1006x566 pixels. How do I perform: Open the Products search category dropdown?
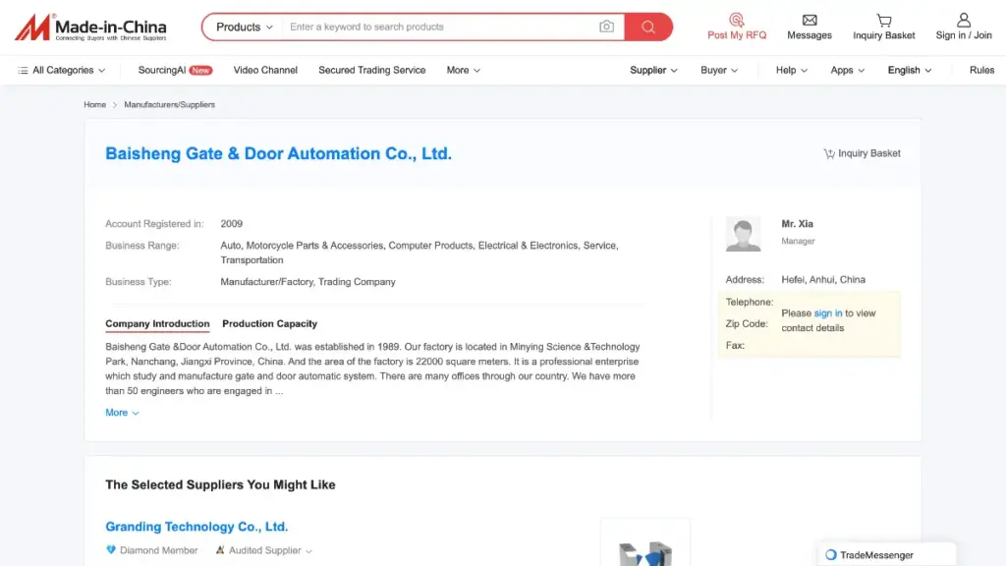[242, 27]
